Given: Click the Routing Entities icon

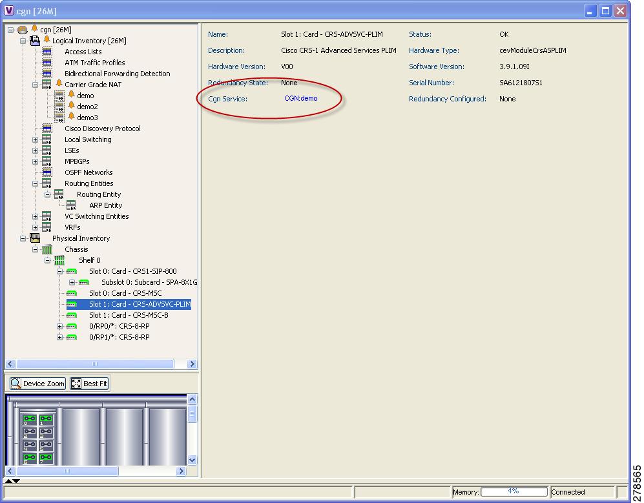Looking at the screenshot, I should 47,183.
